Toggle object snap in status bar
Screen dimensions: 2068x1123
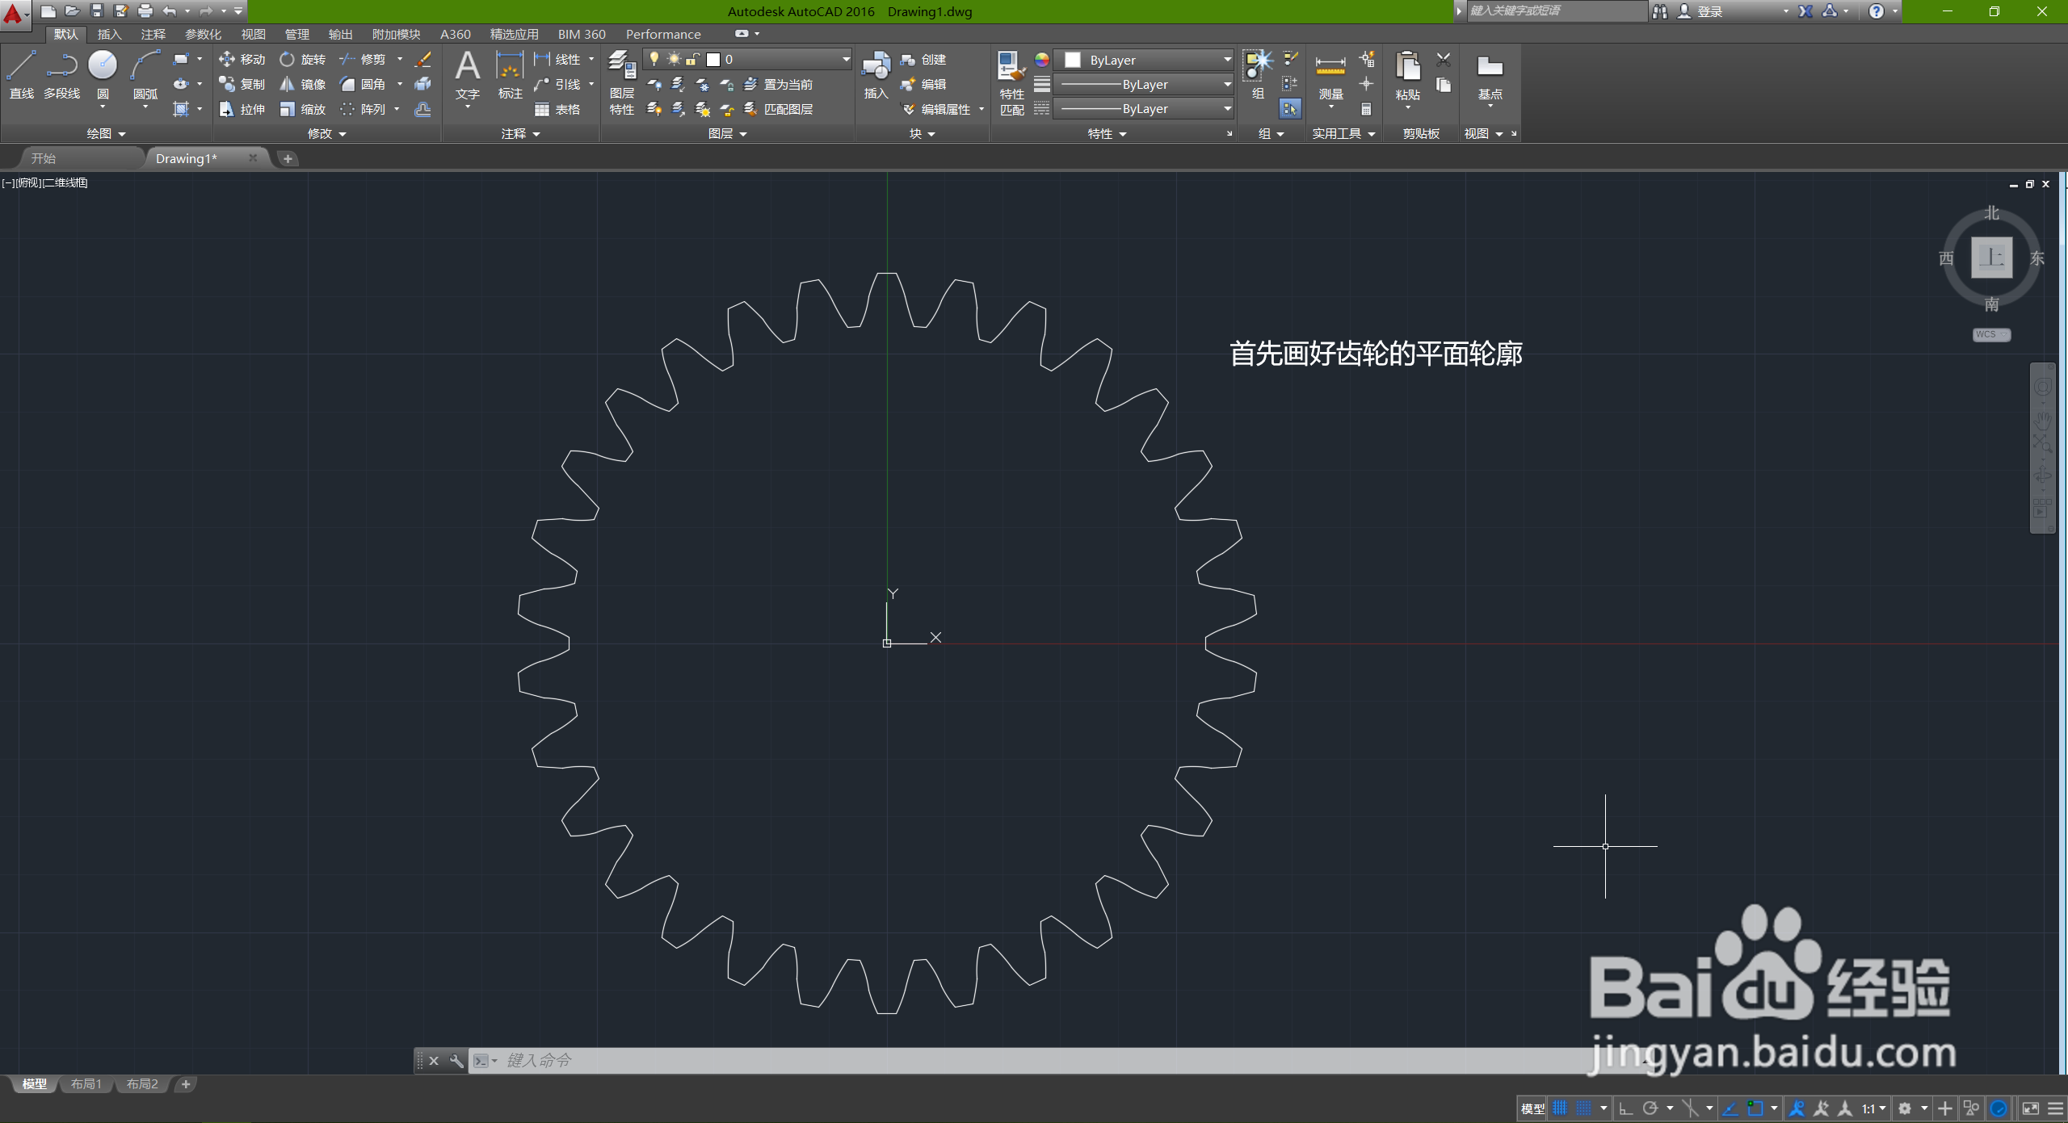pyautogui.click(x=1755, y=1108)
